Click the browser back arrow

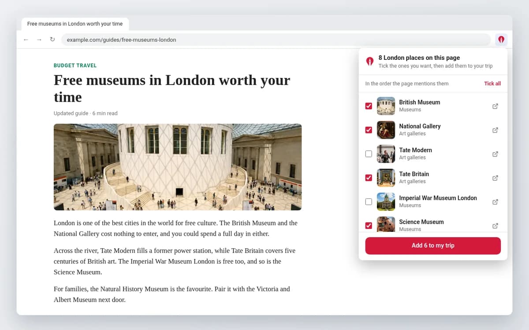[26, 40]
